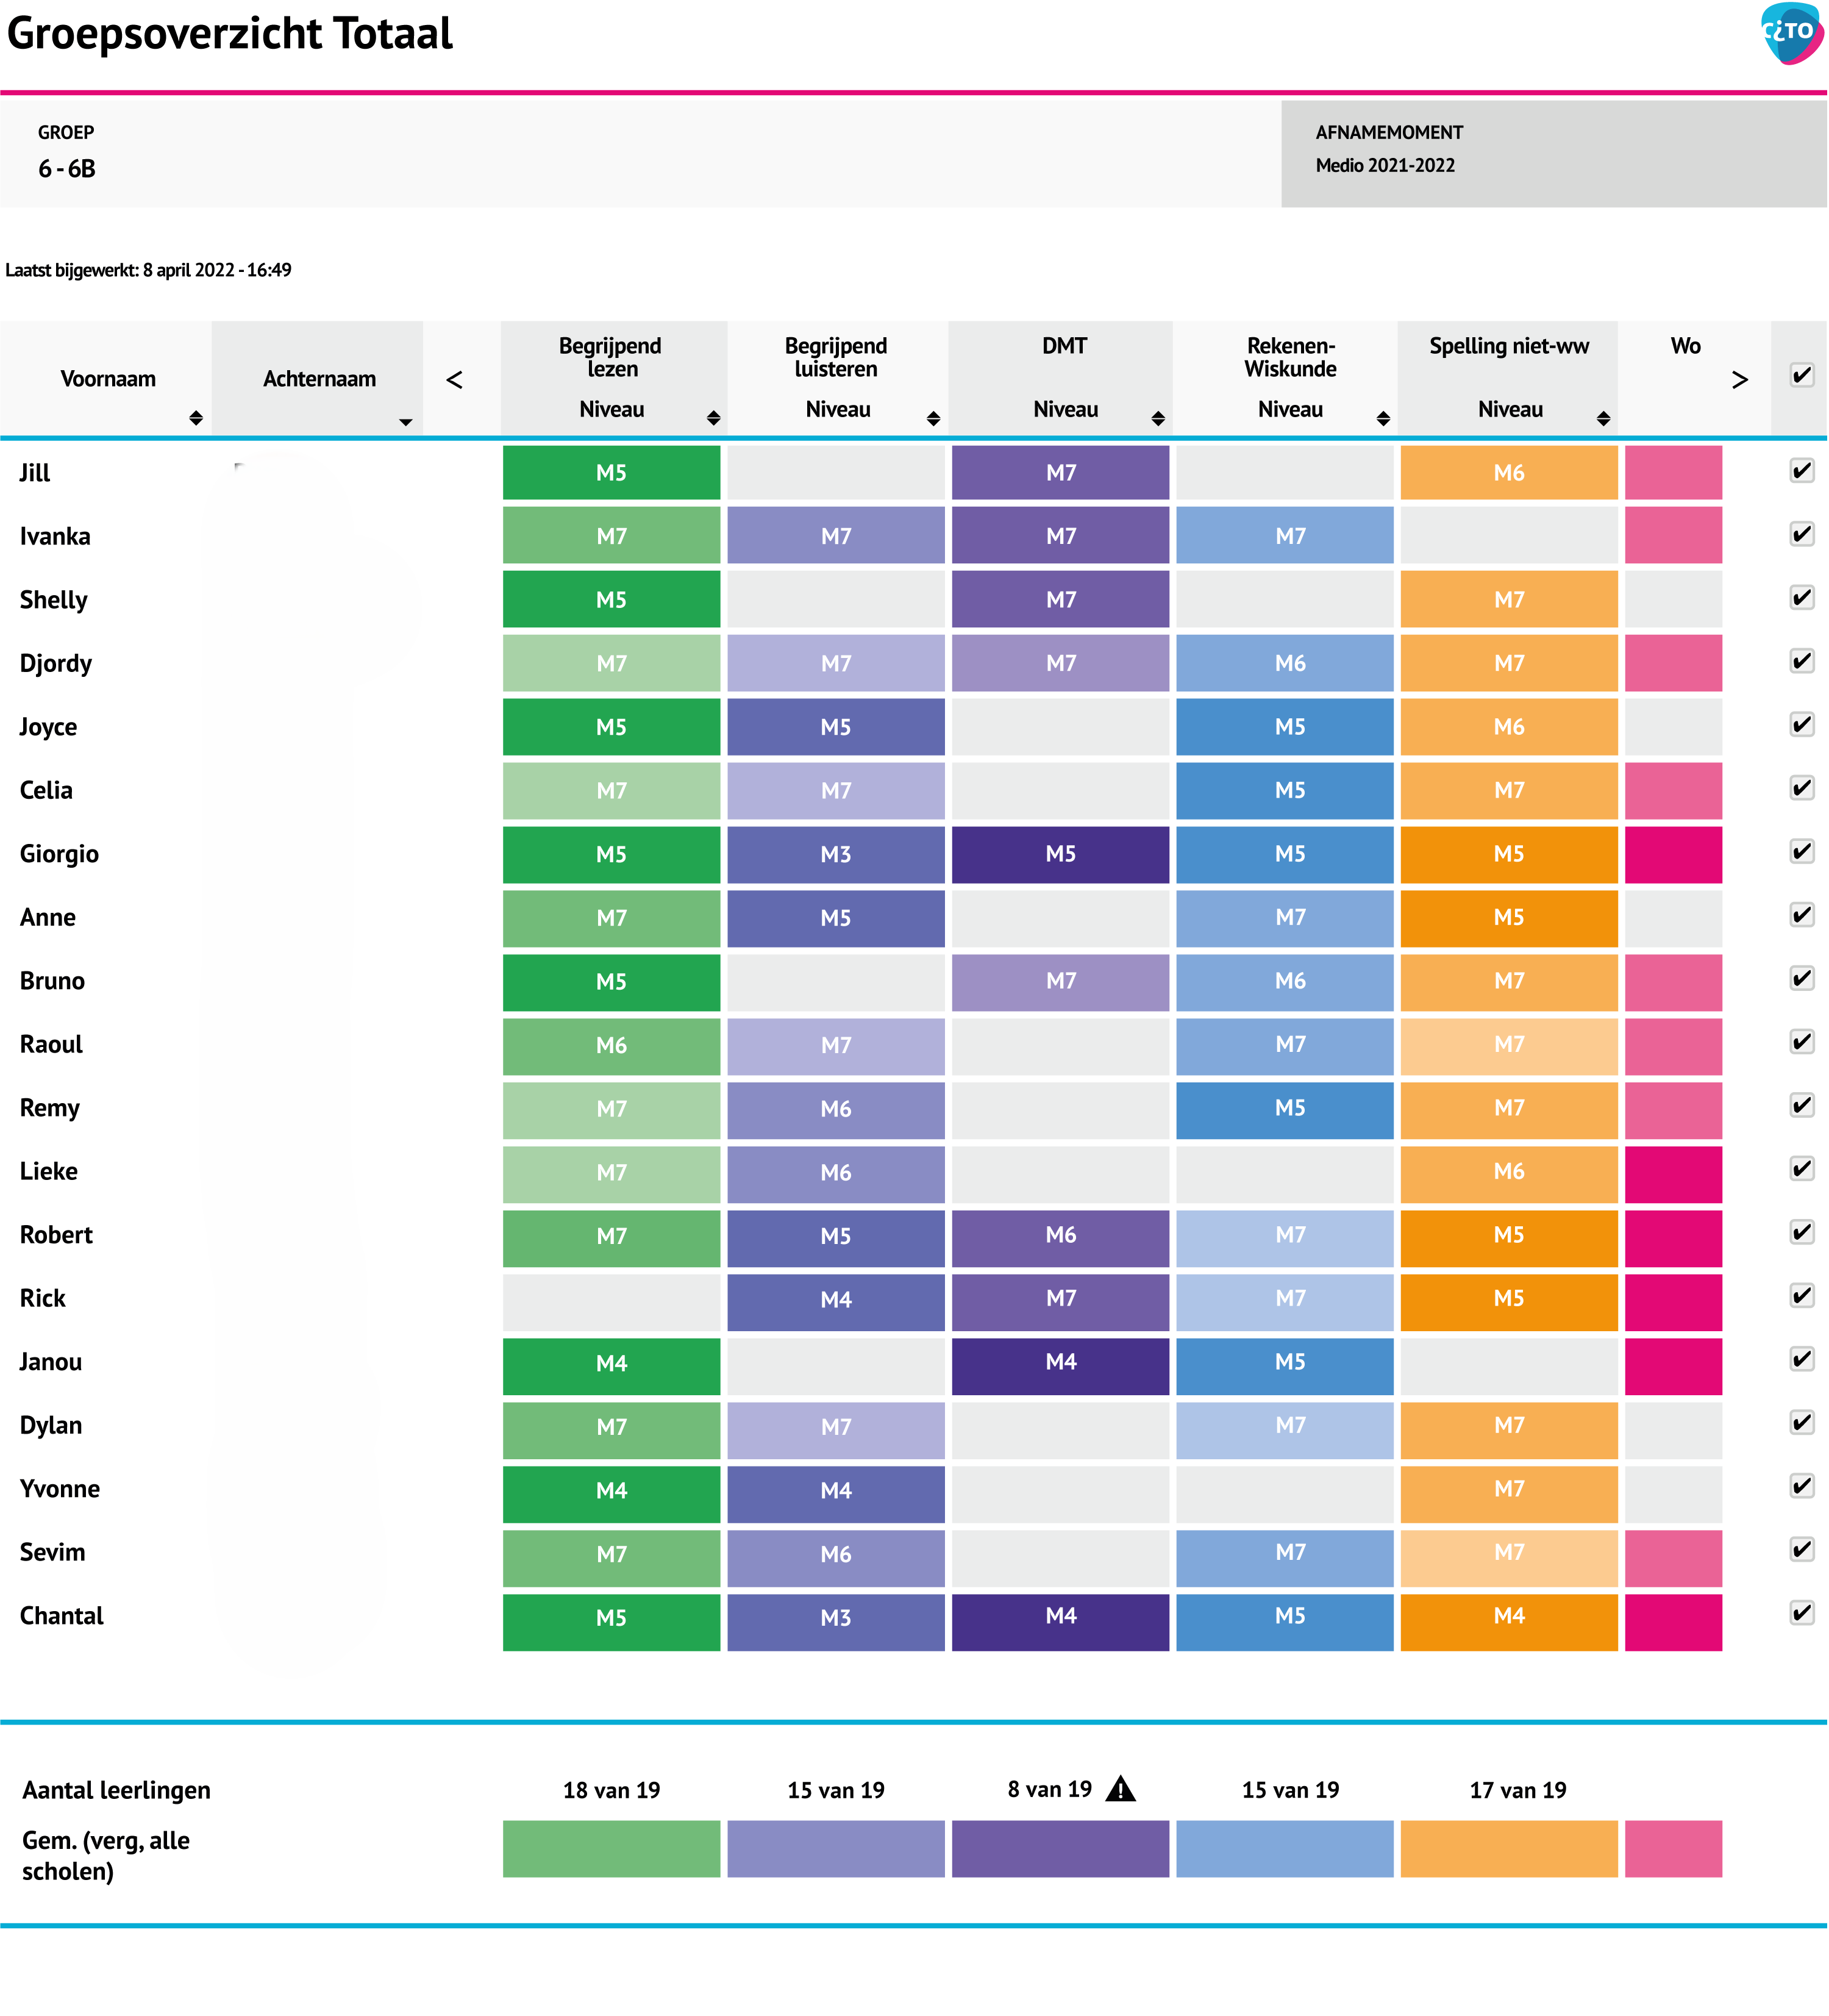
Task: Click the Afnamemoment Medio 2021-2022 field
Action: coord(1385,166)
